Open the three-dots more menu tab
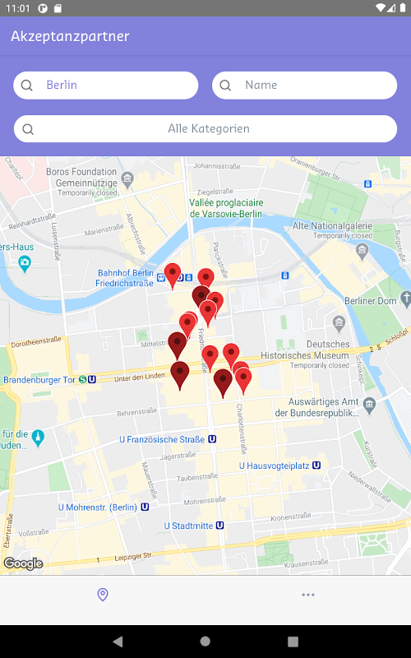 click(x=307, y=595)
